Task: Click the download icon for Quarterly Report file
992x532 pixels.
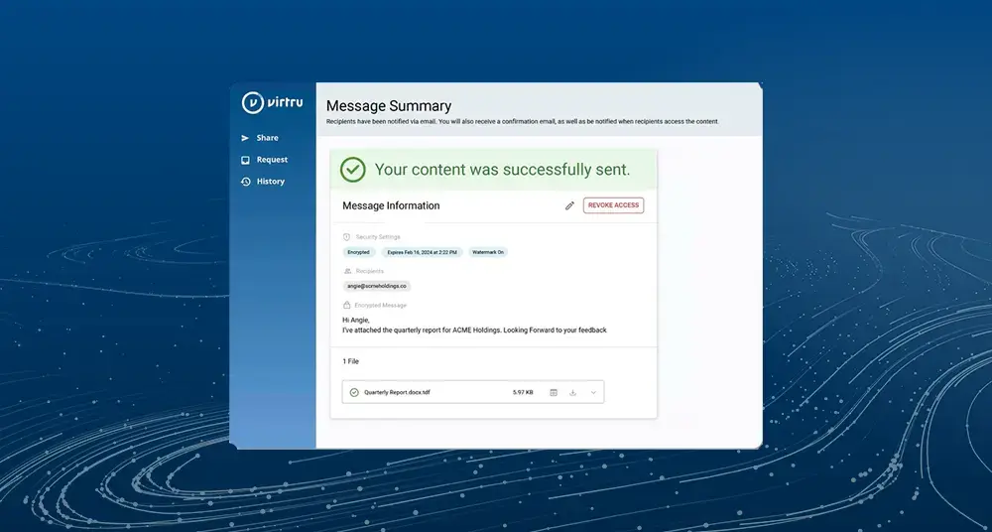Action: 573,392
